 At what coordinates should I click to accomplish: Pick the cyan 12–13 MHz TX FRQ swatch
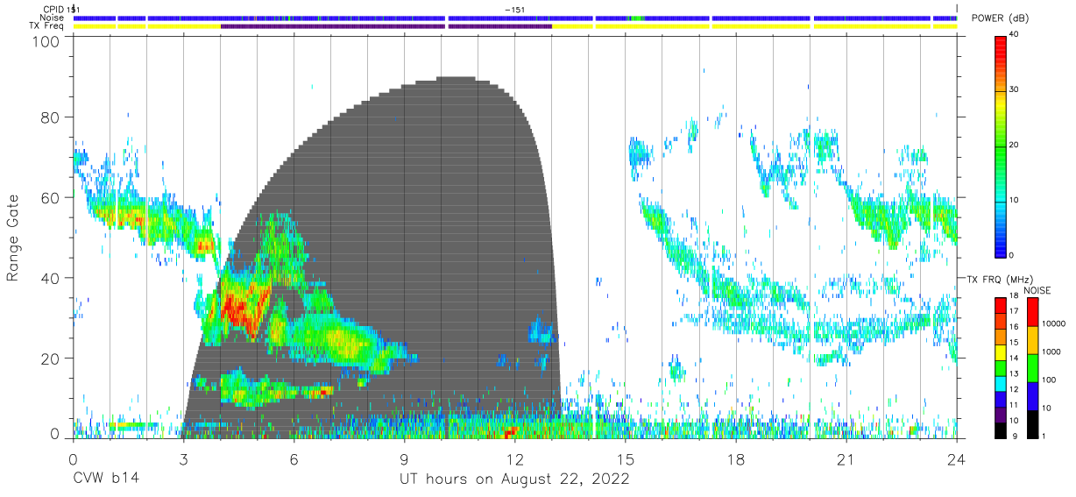point(1001,383)
